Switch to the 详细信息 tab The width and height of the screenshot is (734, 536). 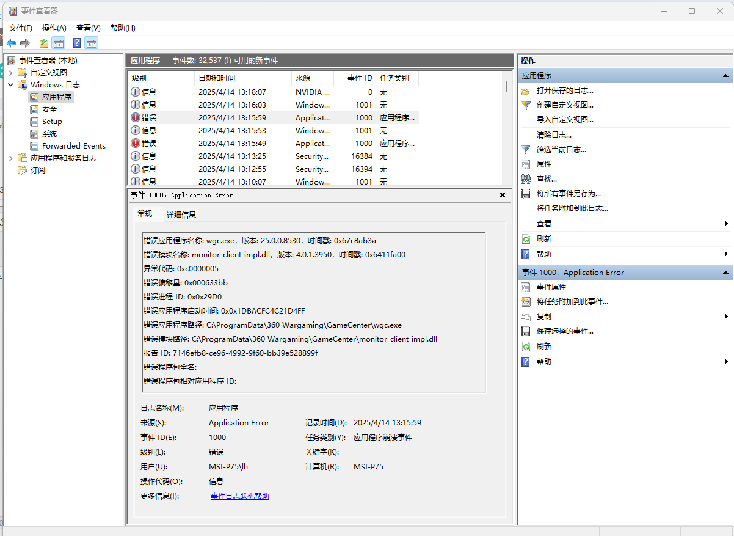181,215
